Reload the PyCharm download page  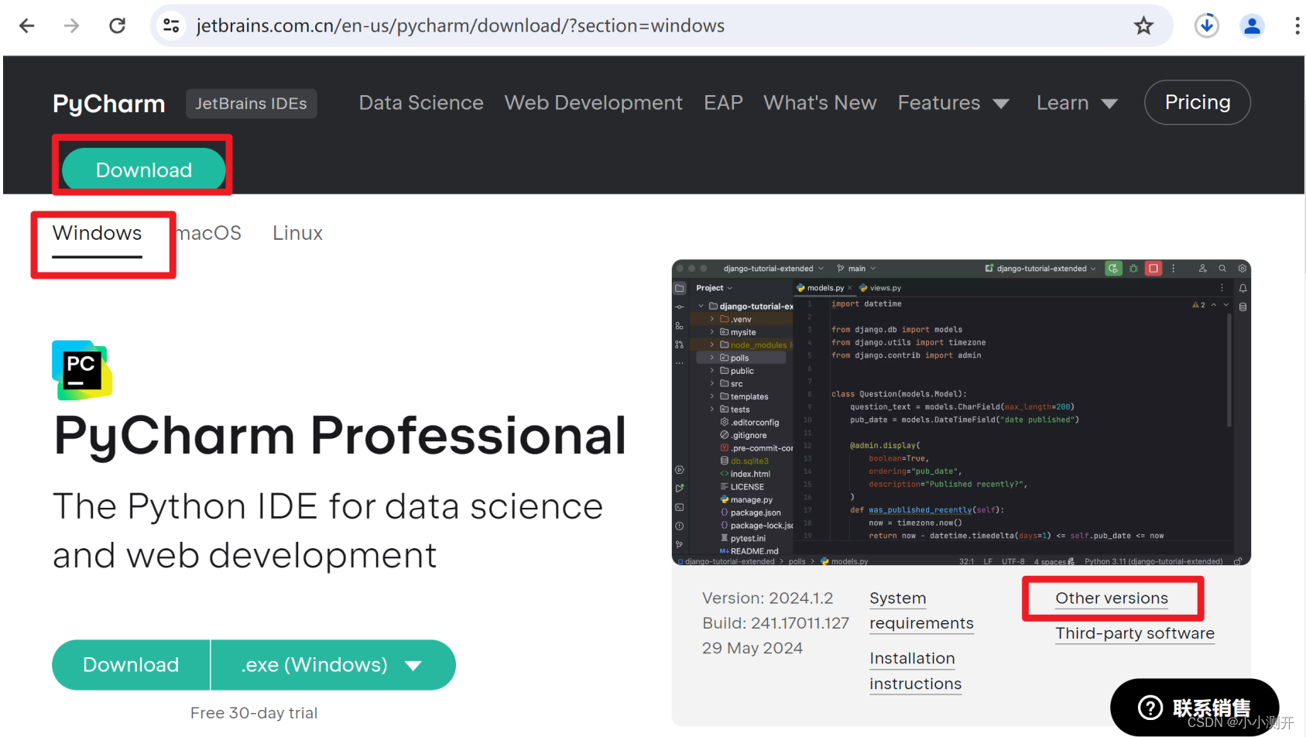(x=117, y=26)
